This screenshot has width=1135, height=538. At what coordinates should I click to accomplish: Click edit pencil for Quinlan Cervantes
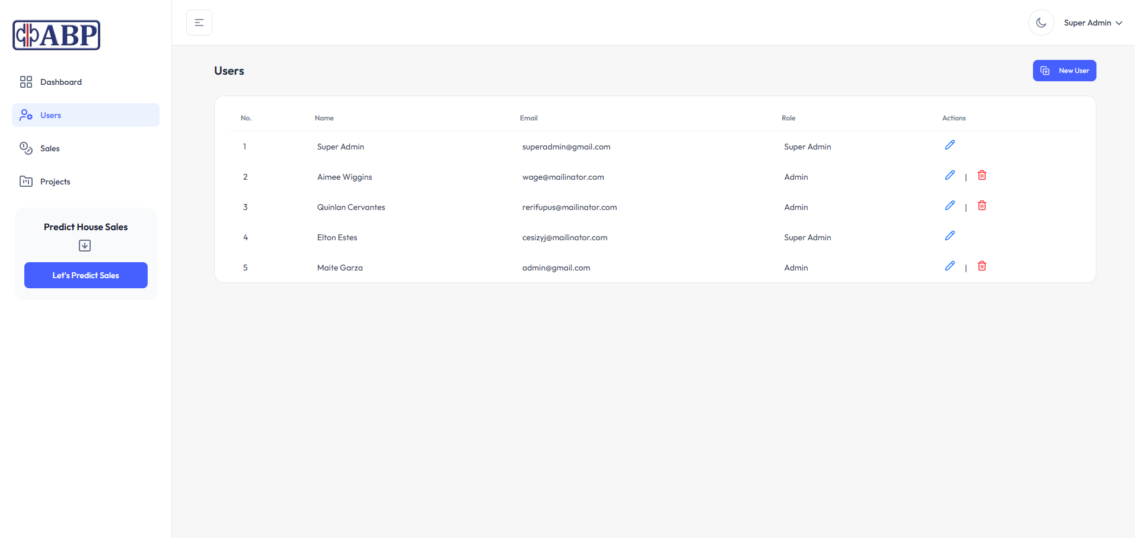point(949,206)
